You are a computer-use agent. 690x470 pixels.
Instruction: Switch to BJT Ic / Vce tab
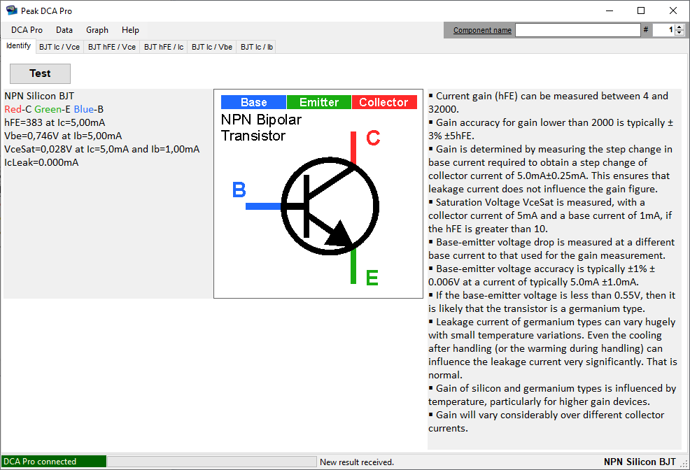pos(59,47)
